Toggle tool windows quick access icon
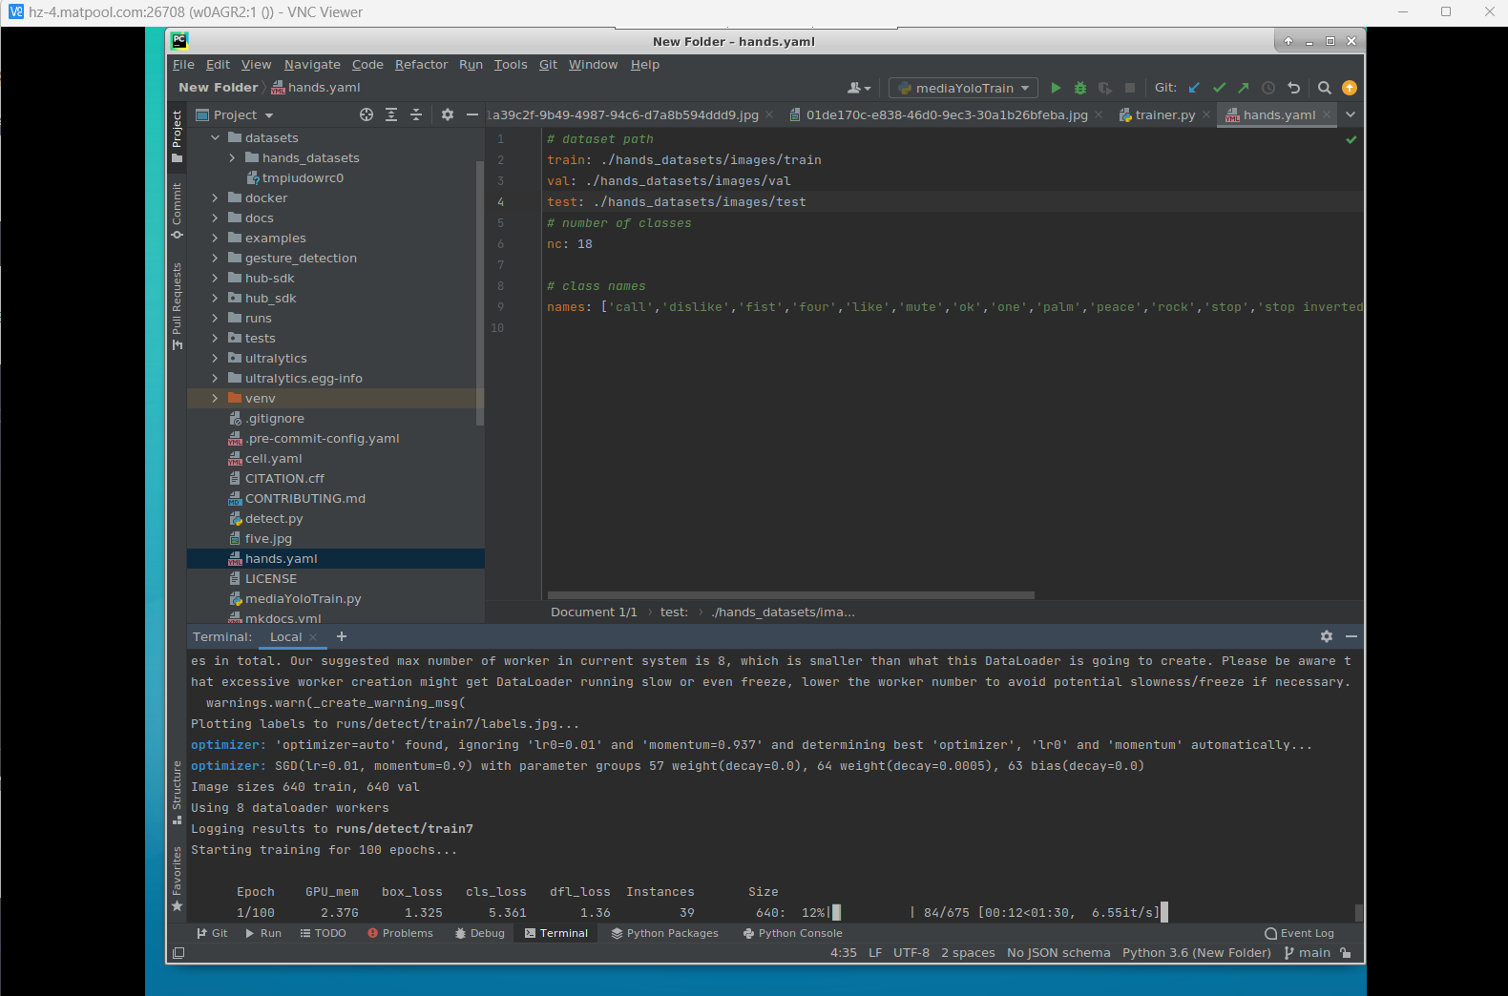This screenshot has width=1508, height=996. [x=178, y=953]
